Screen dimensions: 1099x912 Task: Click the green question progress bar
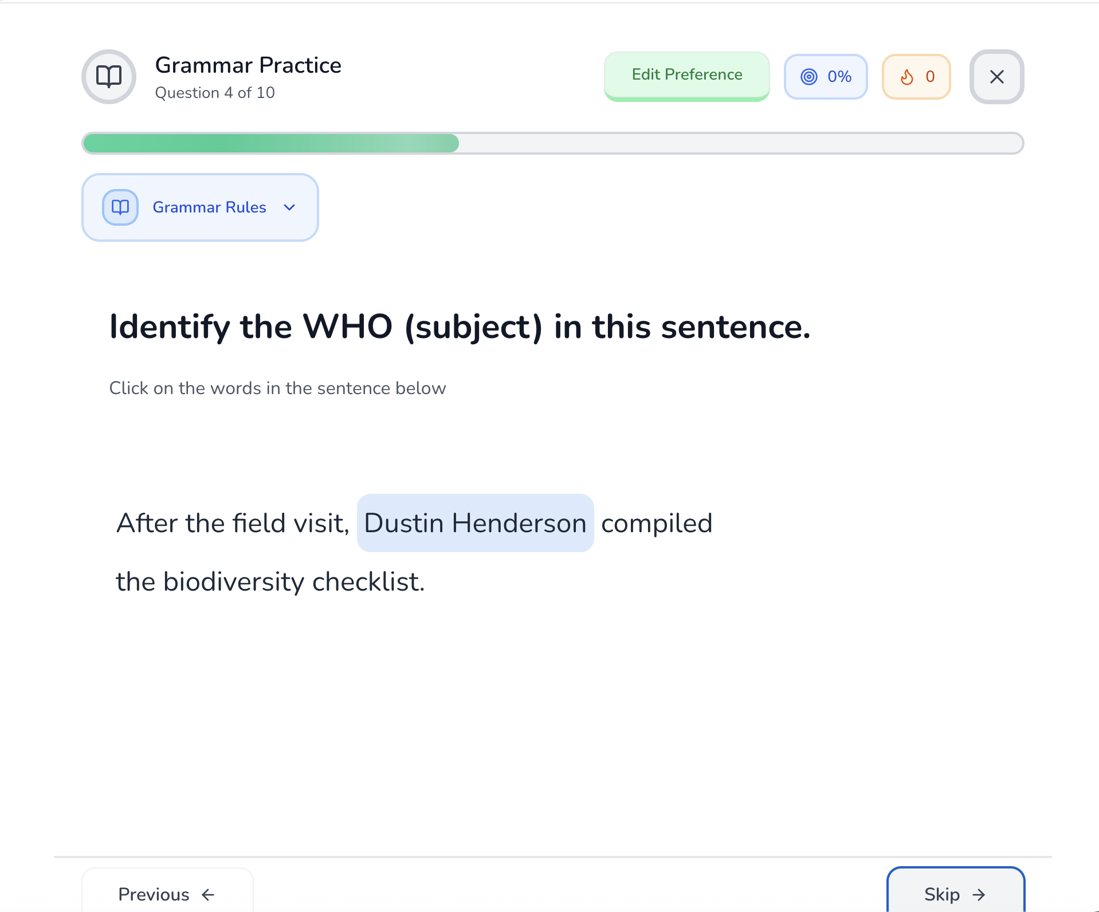(271, 143)
